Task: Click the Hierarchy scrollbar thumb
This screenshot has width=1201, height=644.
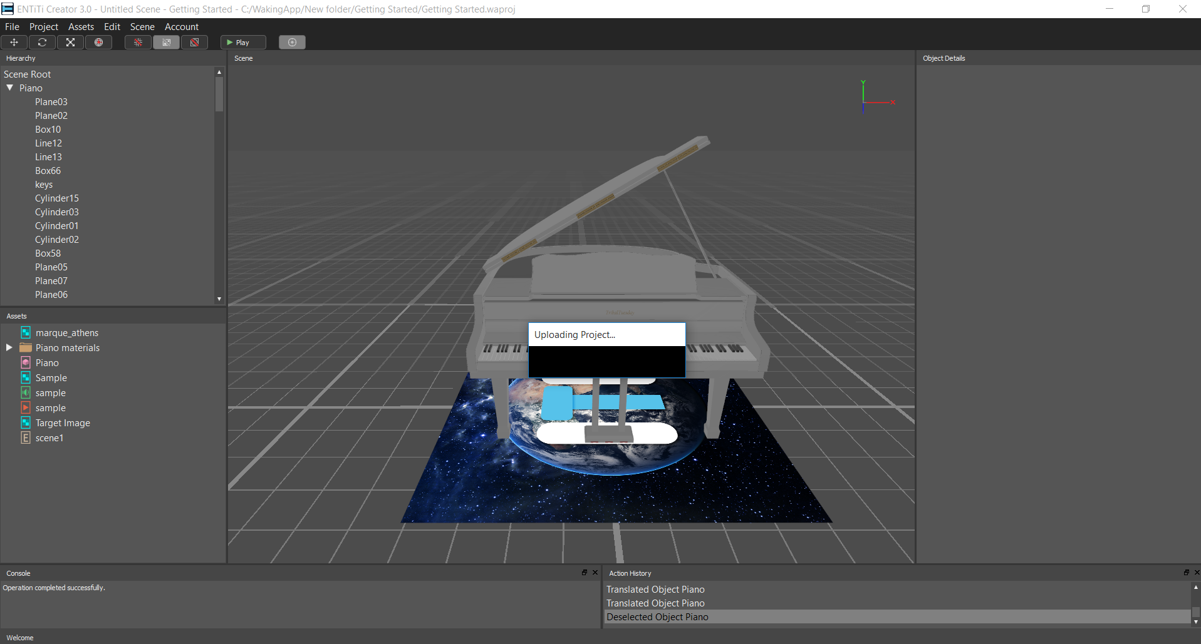Action: pyautogui.click(x=219, y=94)
